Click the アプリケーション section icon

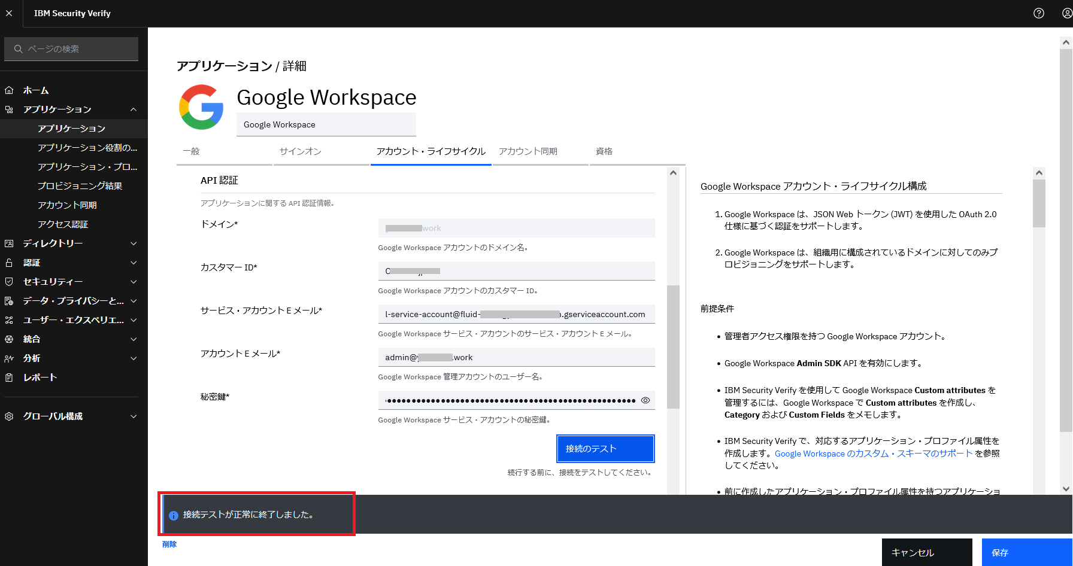pyautogui.click(x=9, y=109)
